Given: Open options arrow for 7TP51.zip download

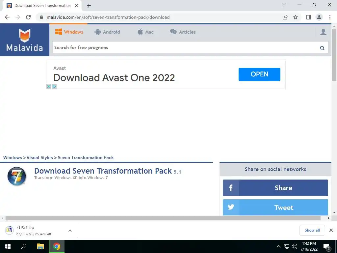Looking at the screenshot, I should pyautogui.click(x=70, y=230).
